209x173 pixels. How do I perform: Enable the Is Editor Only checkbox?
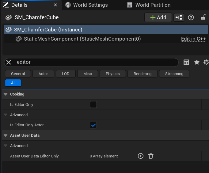click(93, 105)
